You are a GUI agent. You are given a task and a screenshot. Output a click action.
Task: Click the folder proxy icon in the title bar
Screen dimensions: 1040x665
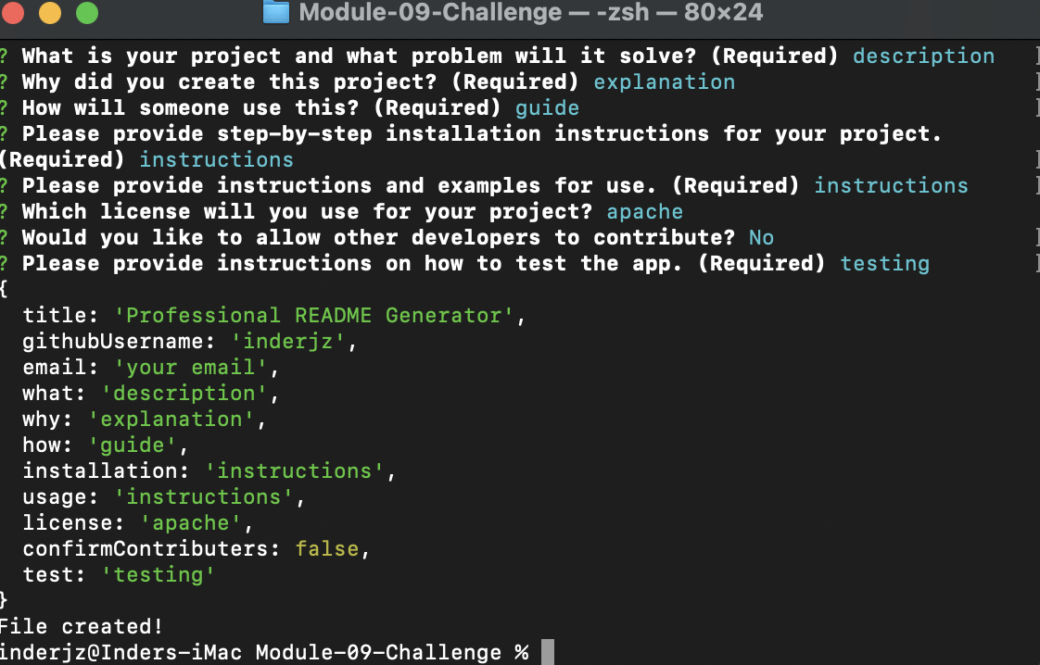[274, 14]
